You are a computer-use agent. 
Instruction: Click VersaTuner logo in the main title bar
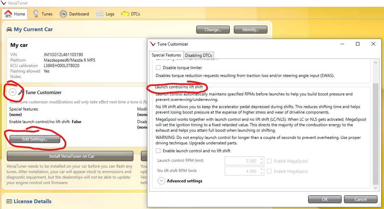3,3
